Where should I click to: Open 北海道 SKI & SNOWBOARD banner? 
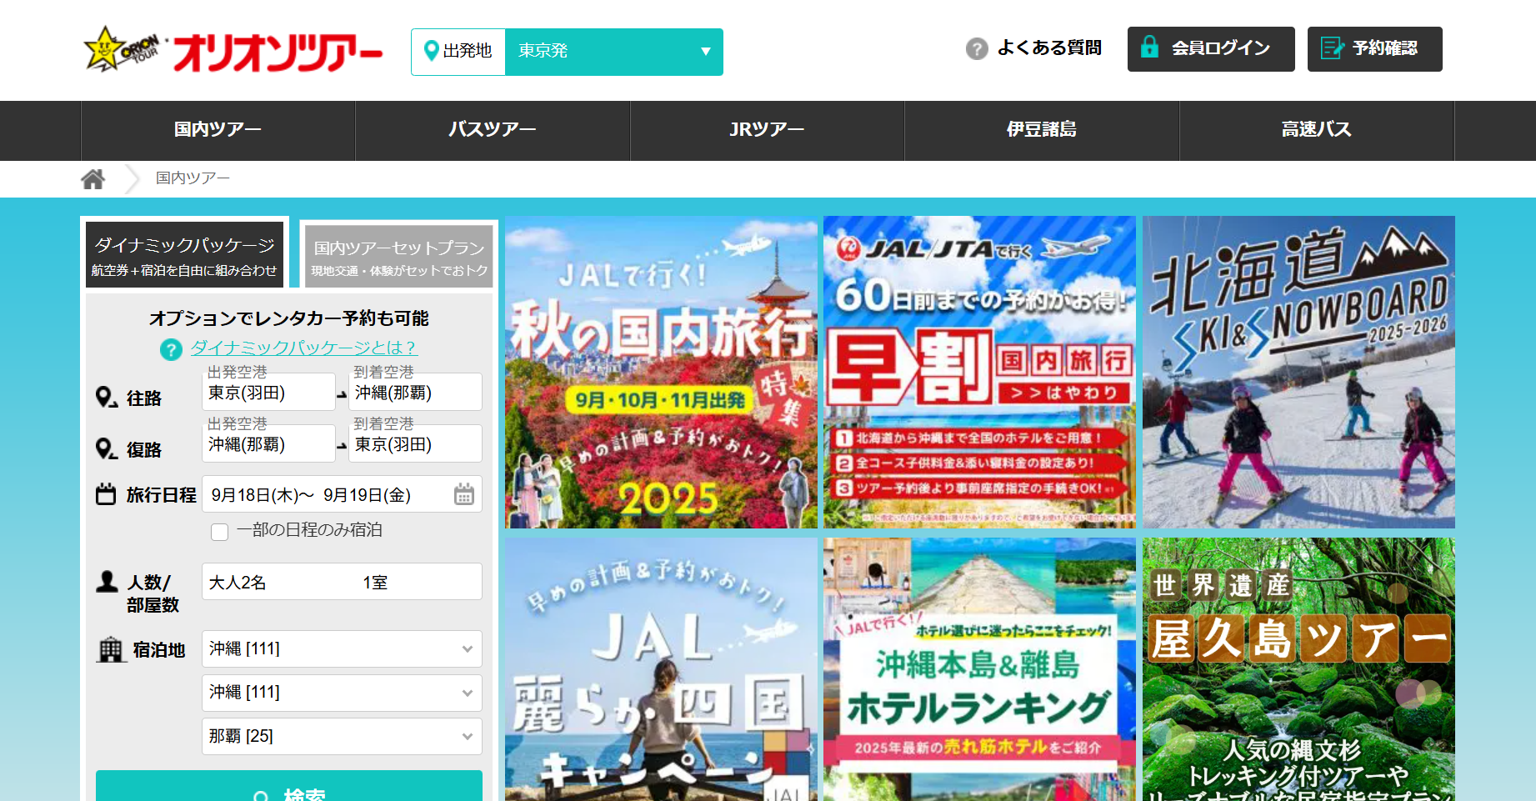[1298, 372]
